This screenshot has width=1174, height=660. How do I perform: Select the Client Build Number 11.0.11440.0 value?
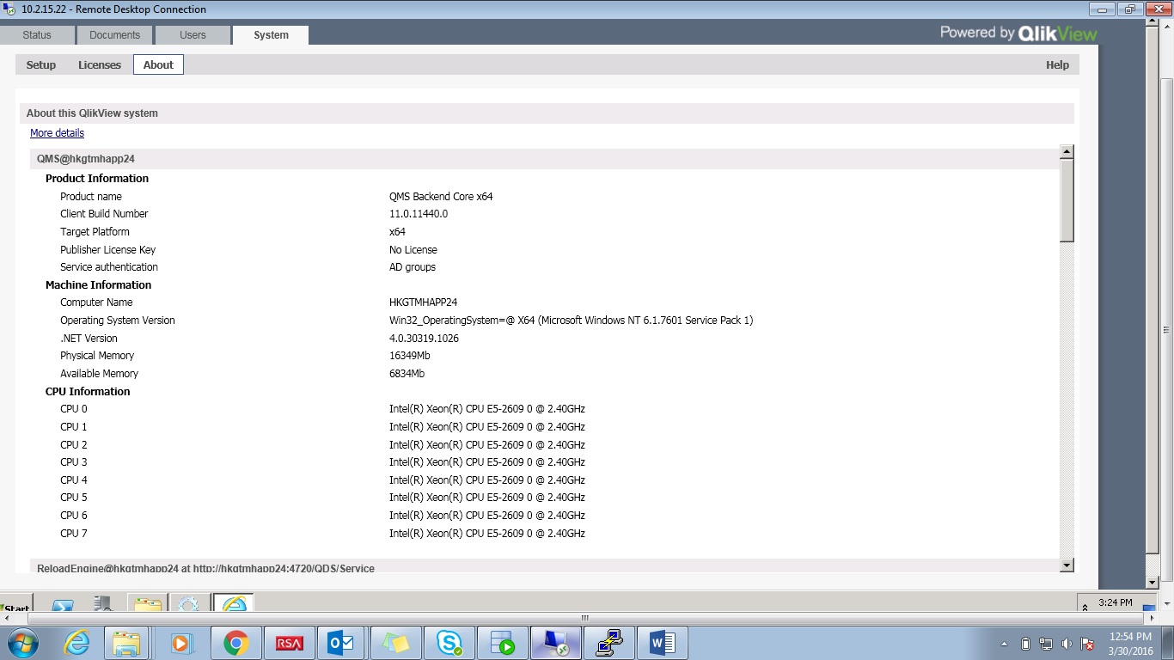[419, 214]
